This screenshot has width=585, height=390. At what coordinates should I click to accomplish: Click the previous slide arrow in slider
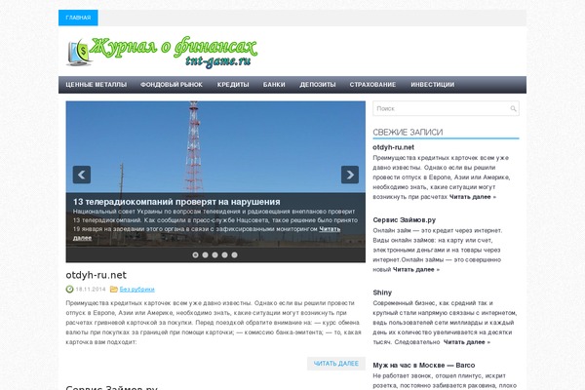(82, 175)
